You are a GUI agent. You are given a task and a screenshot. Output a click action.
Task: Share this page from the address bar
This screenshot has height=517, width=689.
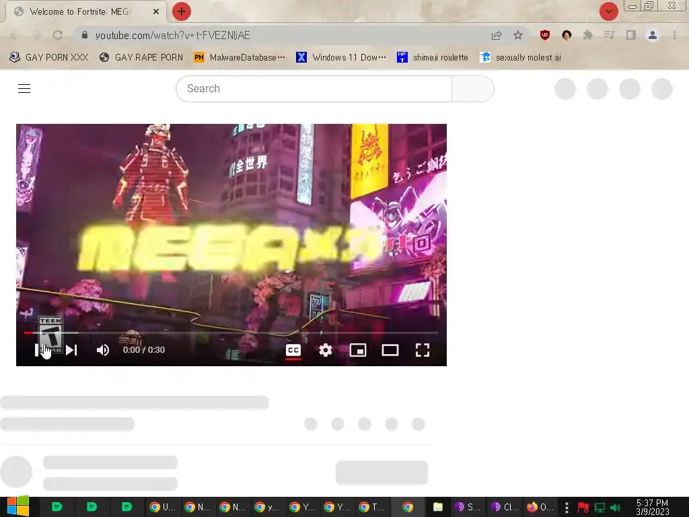[x=497, y=35]
